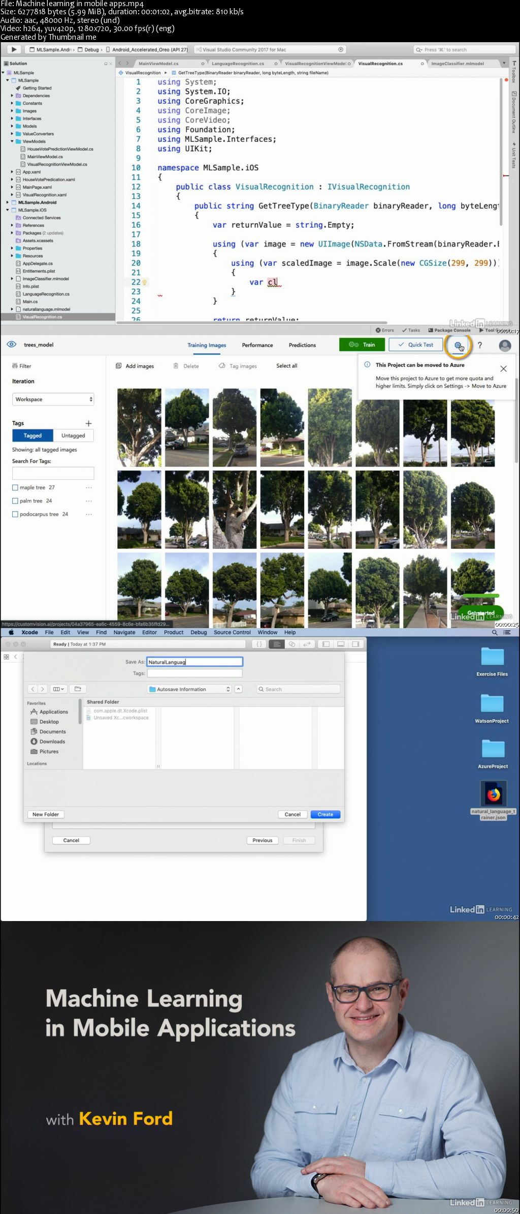Image resolution: width=520 pixels, height=1214 pixels.
Task: Click New Folder button
Action: (46, 814)
